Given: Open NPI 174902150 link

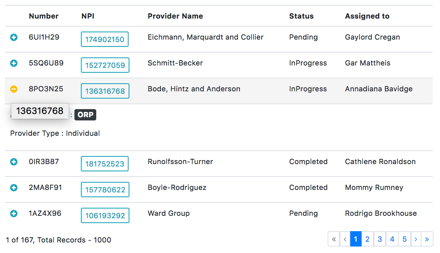Looking at the screenshot, I should click(x=105, y=40).
